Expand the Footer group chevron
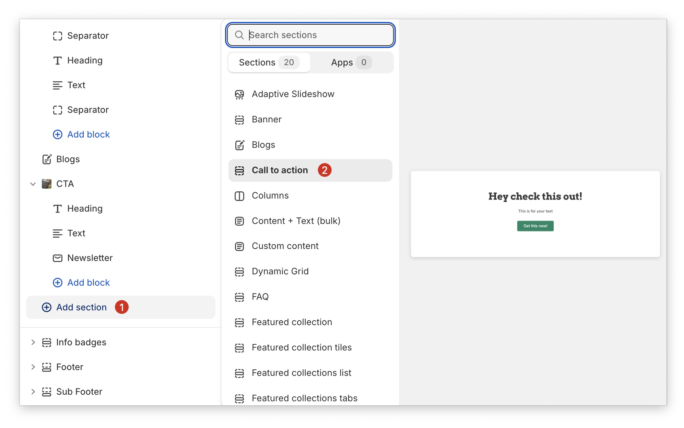The height and width of the screenshot is (428, 684). (33, 367)
